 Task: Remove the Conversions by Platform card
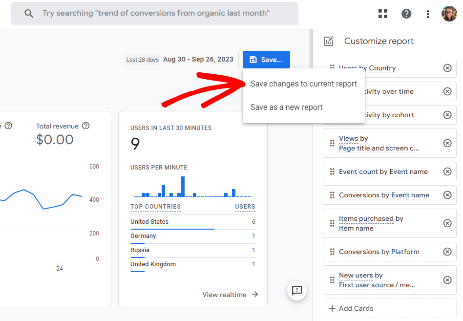pos(447,252)
